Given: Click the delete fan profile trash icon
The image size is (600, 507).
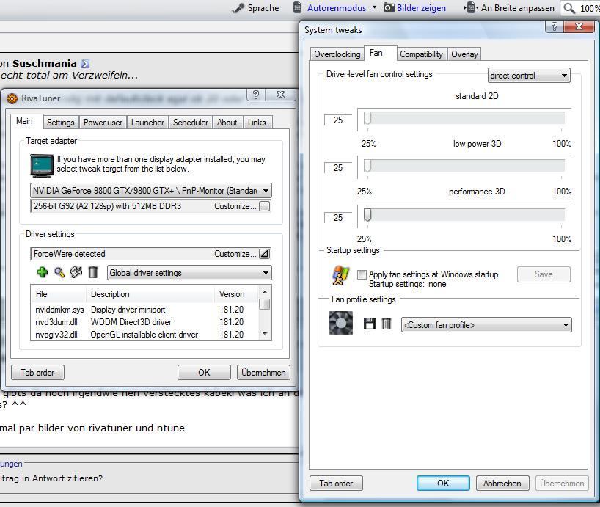Looking at the screenshot, I should coord(387,324).
